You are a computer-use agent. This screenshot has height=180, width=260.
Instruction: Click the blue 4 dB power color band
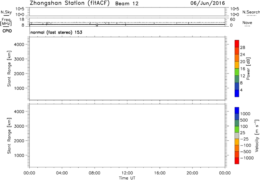(237, 93)
